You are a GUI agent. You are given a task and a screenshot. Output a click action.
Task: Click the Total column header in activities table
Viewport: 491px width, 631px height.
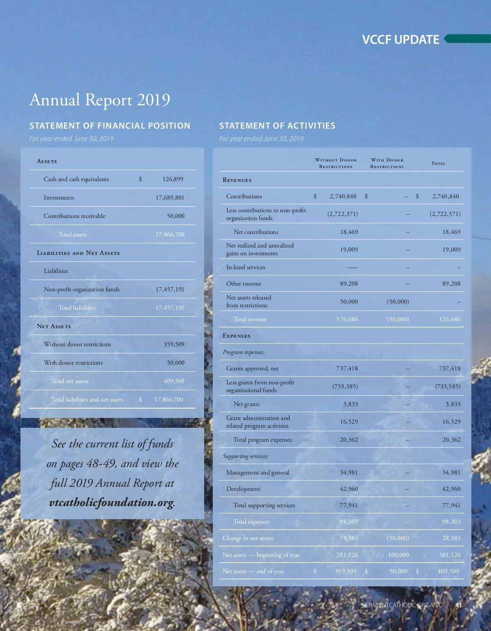pyautogui.click(x=438, y=163)
